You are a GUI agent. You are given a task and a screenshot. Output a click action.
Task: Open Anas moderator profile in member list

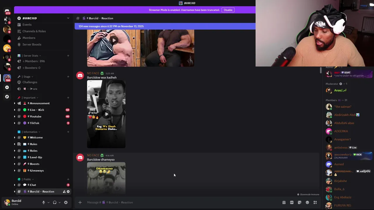click(348, 90)
